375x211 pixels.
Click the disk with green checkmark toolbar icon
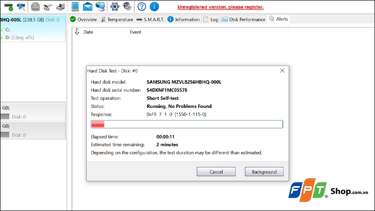(x=8, y=7)
